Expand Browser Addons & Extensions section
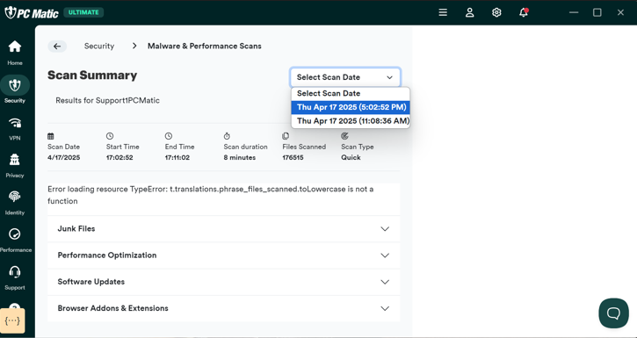The height and width of the screenshot is (338, 637). tap(223, 308)
